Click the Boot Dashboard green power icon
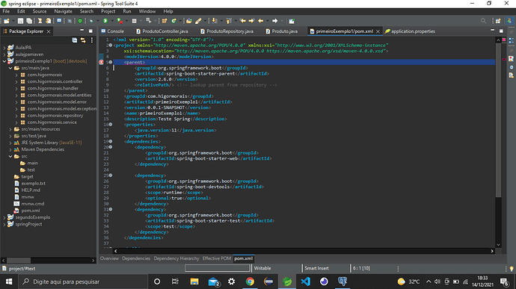The height and width of the screenshot is (289, 516). 80,21
